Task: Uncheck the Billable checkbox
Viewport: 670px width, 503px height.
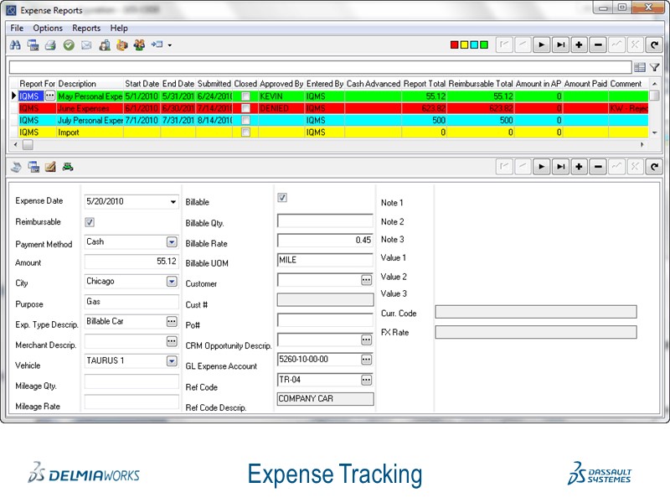Action: tap(282, 198)
